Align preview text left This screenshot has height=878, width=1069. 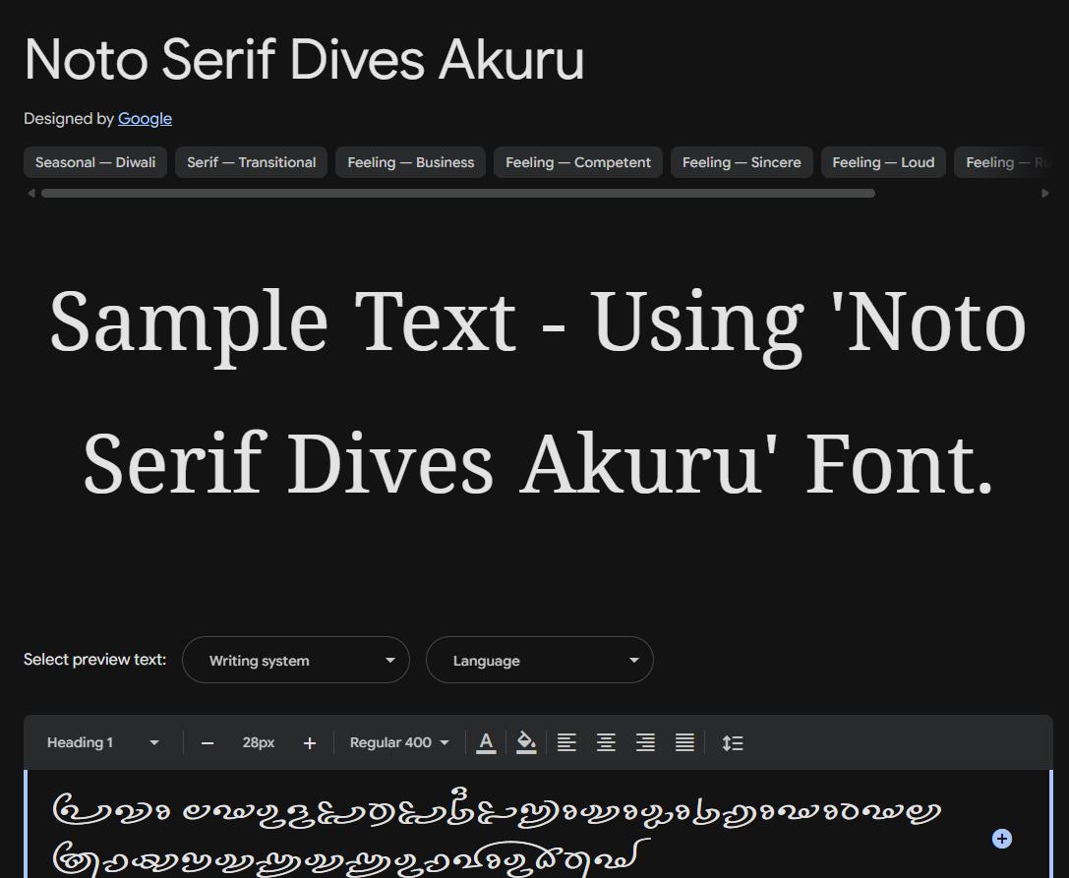point(566,742)
